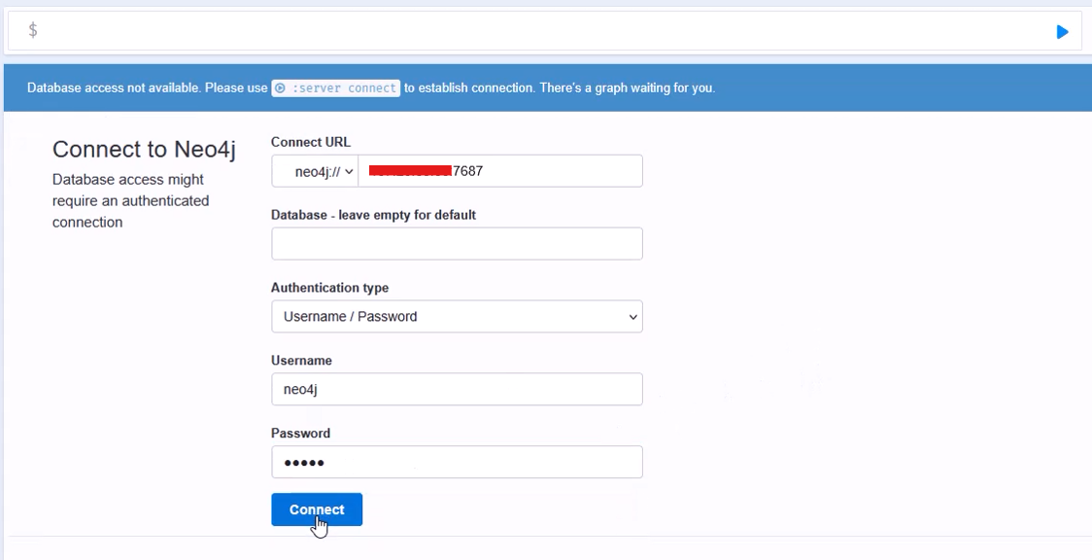Viewport: 1092px width, 560px height.
Task: Click the 'Connect URL' label
Action: click(311, 142)
